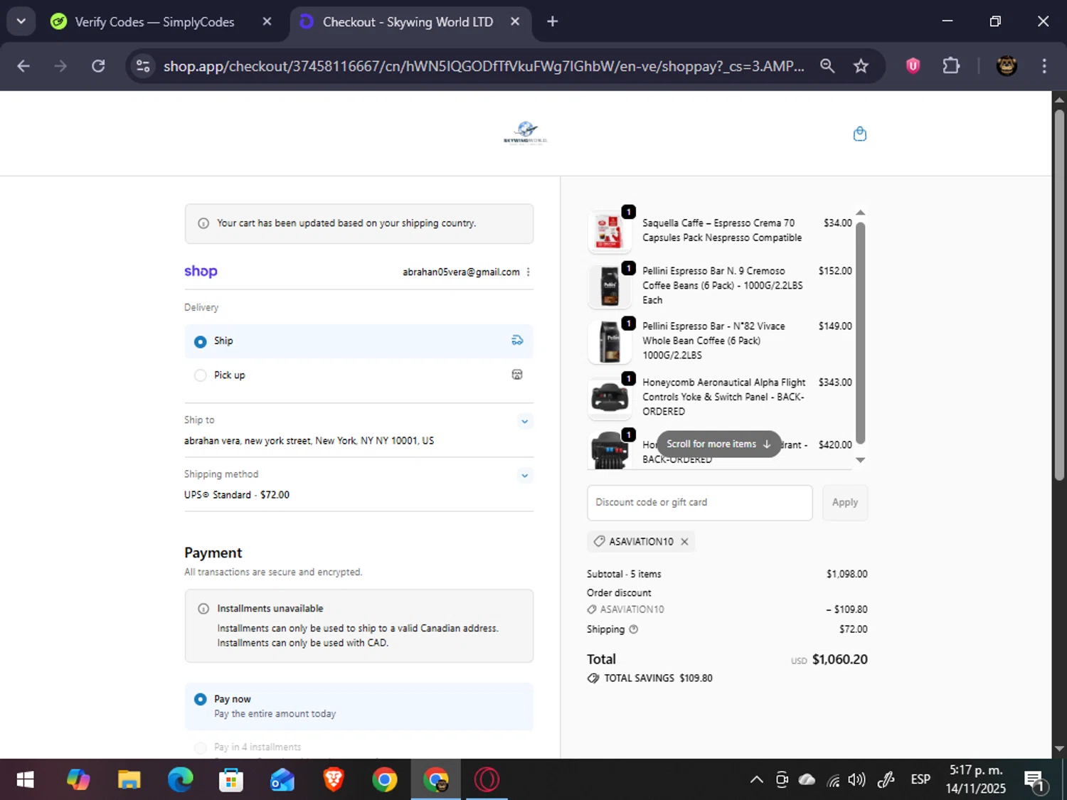1067x800 pixels.
Task: Launch File Explorer from the taskbar
Action: point(129,780)
